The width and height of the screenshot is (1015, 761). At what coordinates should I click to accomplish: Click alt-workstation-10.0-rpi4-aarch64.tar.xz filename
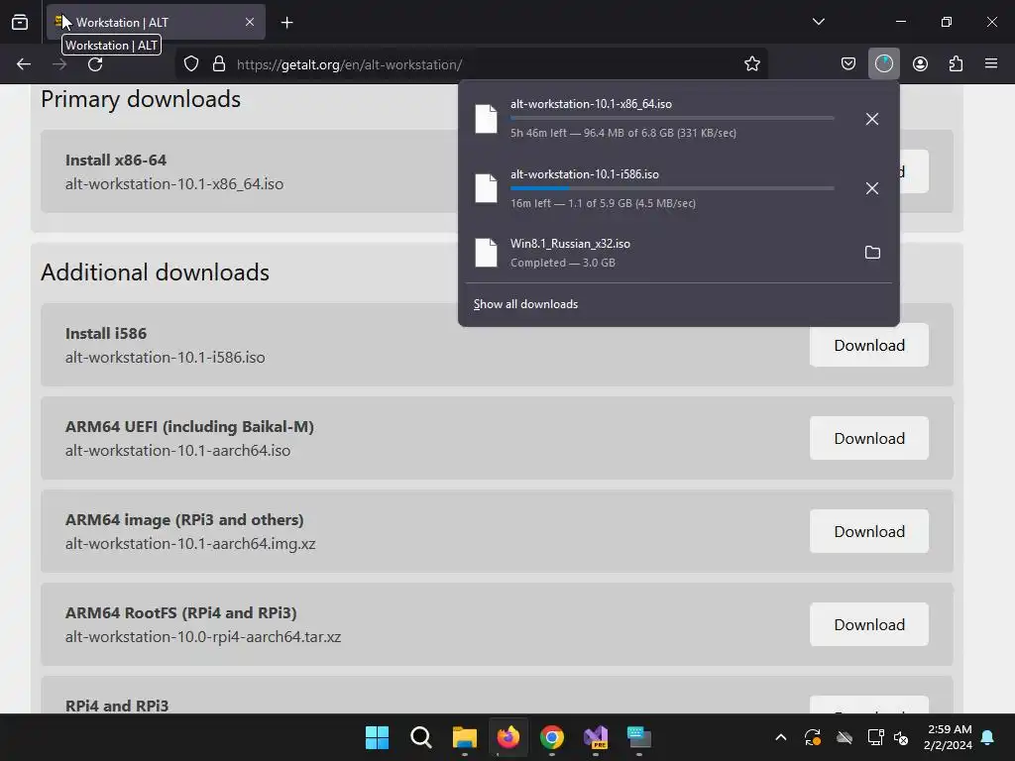coord(202,637)
